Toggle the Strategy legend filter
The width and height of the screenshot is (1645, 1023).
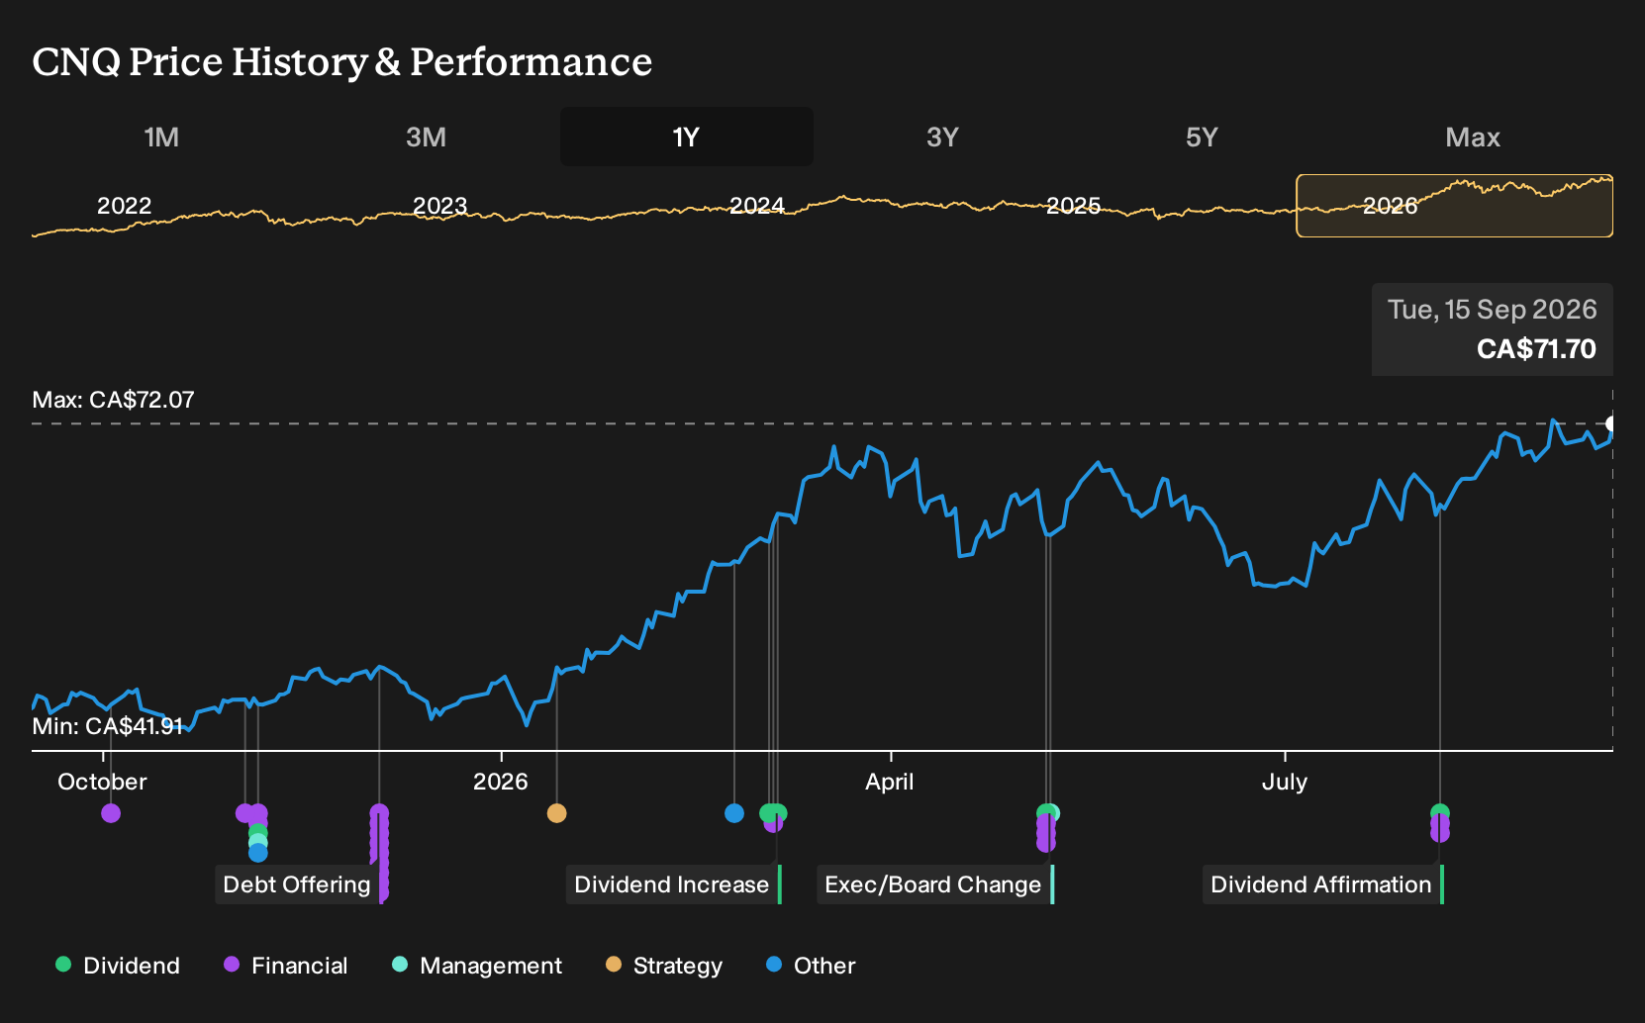(x=664, y=966)
